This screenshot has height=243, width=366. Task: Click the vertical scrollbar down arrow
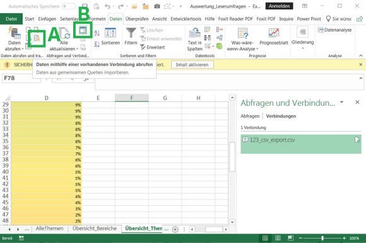pyautogui.click(x=232, y=222)
